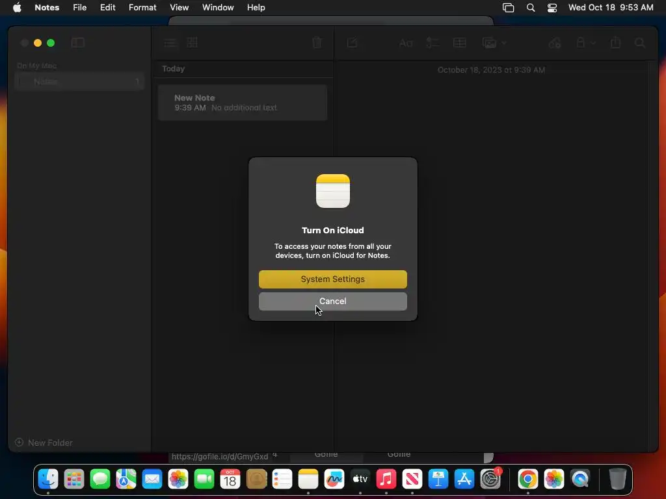Insert a checklist via toolbar icon
Screen dimensions: 666x499
point(433,43)
